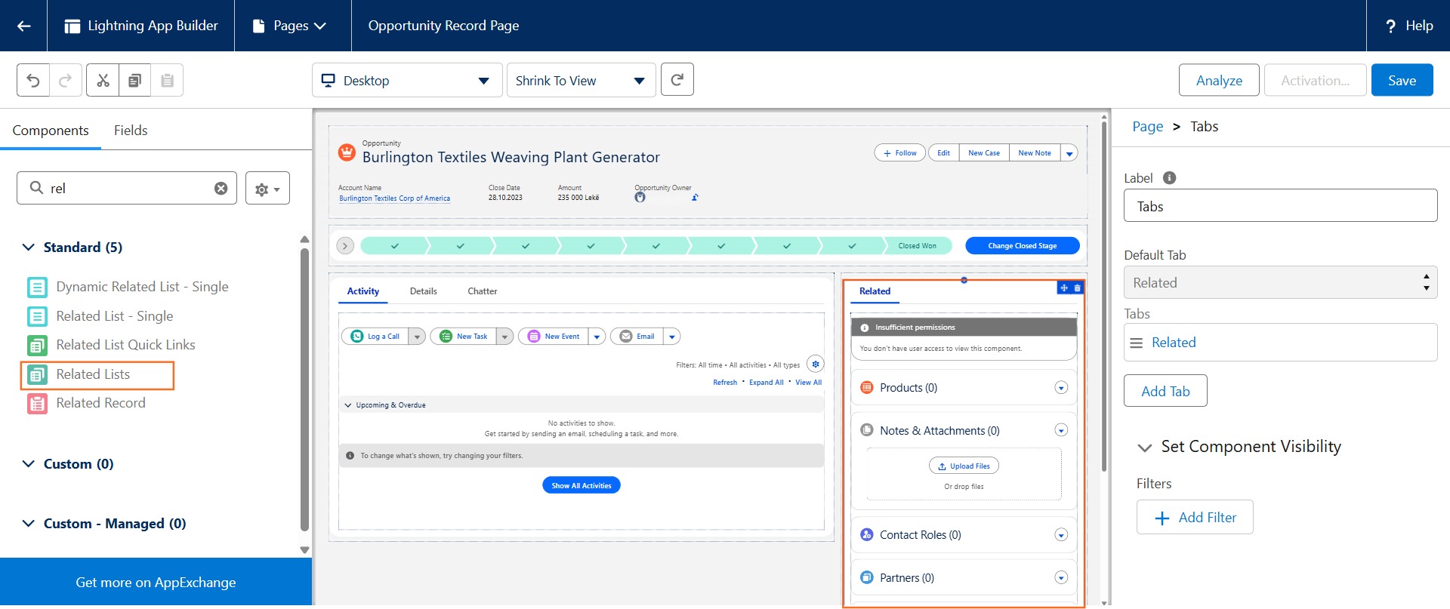Click the Related Record component icon
The image size is (1450, 609).
point(37,403)
